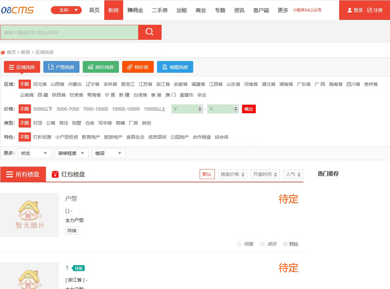Screen dimensions: 390x289
Task: Click the 确定 price confirm button
Action: click(249, 109)
